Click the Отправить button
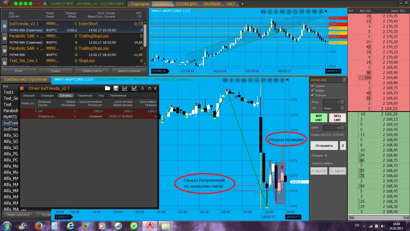Screen dimensions: 410x231 [x=324, y=146]
